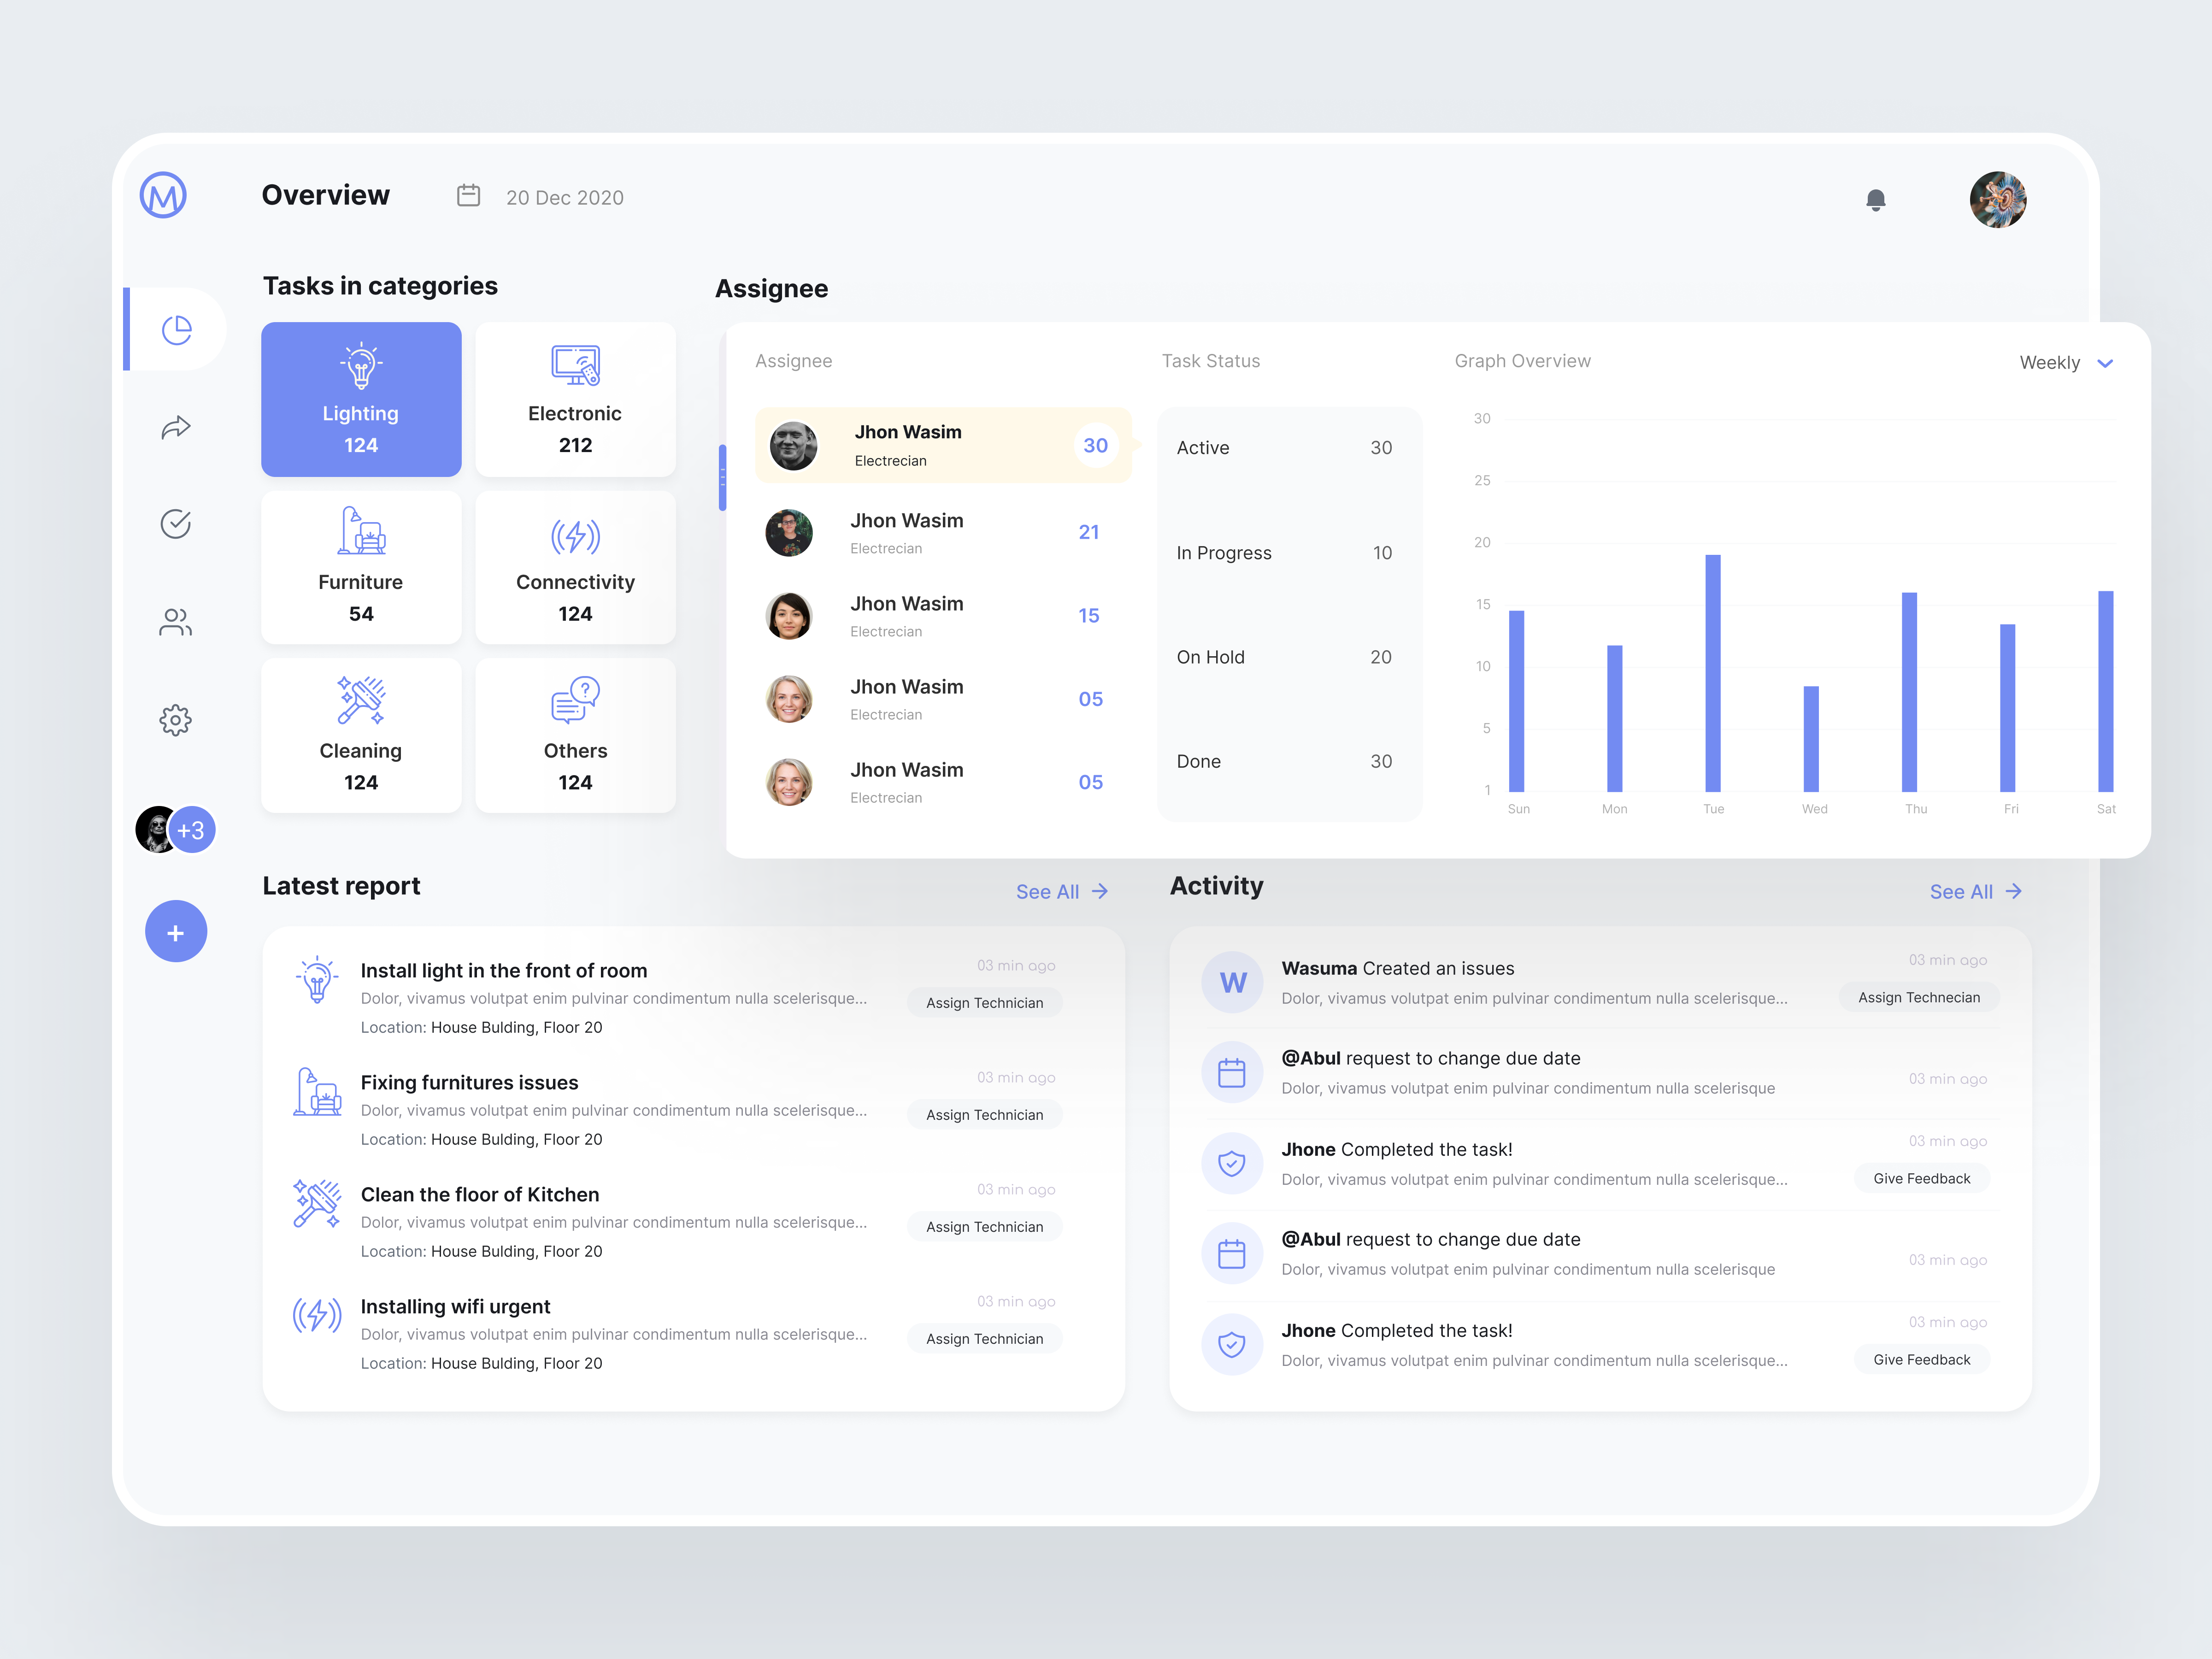Click the Tue bar in graph

coord(1712,673)
